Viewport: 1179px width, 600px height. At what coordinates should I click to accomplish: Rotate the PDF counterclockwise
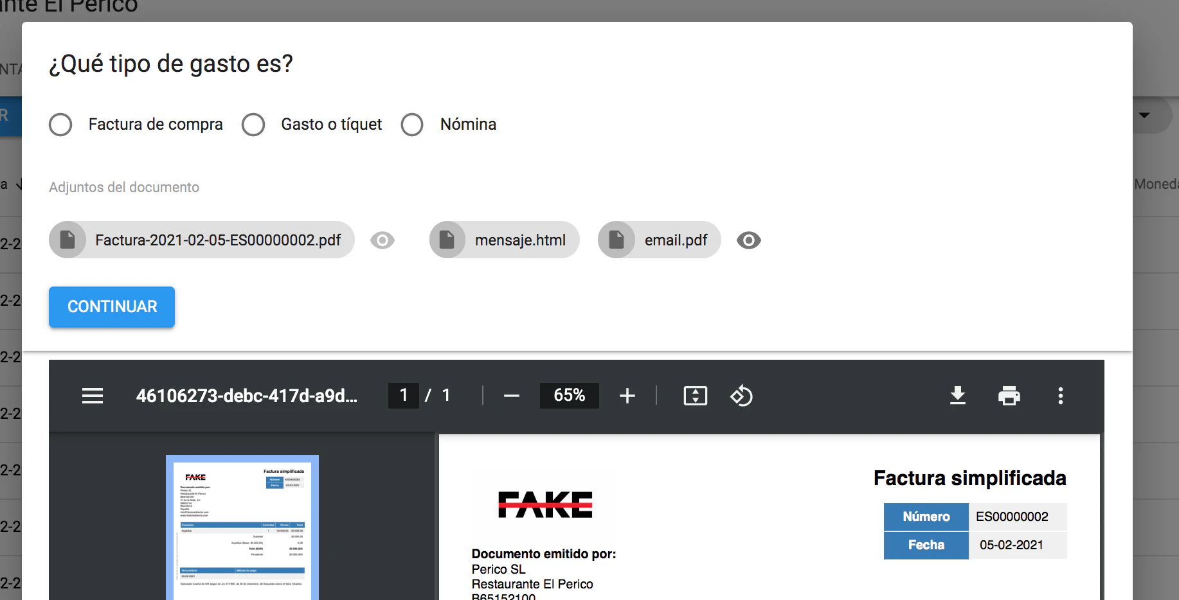pyautogui.click(x=741, y=396)
